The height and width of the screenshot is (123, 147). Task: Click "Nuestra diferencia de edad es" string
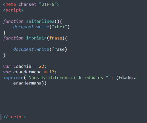pos(67,78)
